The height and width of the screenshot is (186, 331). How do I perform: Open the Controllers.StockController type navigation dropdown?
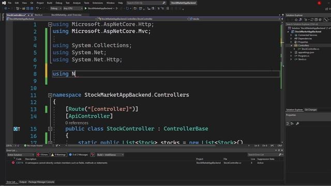[x=143, y=19]
